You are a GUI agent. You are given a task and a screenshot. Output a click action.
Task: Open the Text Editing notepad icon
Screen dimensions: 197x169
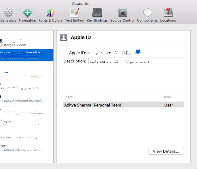(75, 13)
